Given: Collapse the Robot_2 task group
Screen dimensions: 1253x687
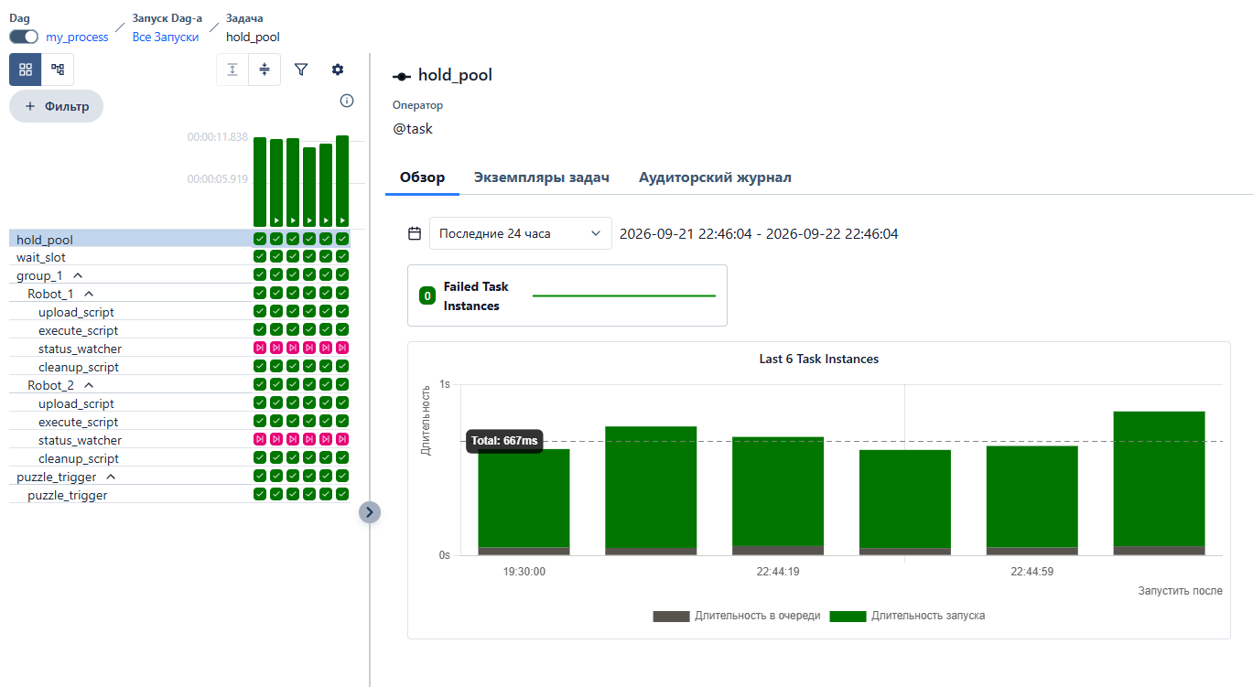Looking at the screenshot, I should (89, 385).
